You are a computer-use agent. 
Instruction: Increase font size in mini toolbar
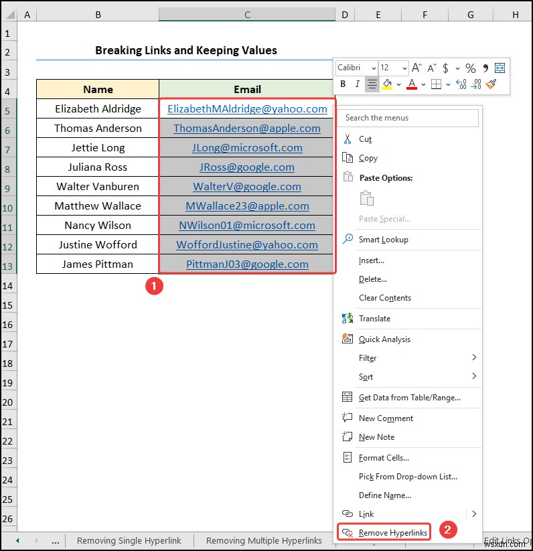tap(416, 68)
